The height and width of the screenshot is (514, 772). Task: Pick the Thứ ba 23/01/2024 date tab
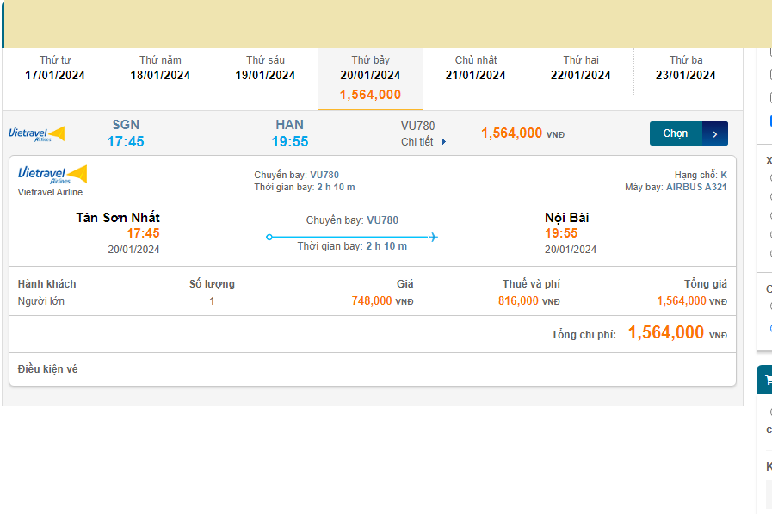click(686, 68)
